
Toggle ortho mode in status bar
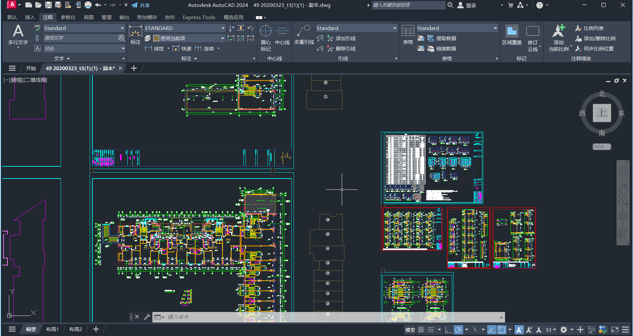tap(448, 329)
